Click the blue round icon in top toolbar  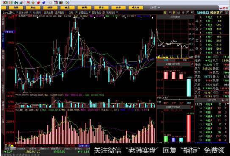point(44,3)
